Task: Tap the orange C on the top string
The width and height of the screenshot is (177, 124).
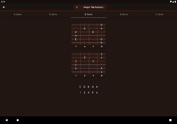Action: 85,25
